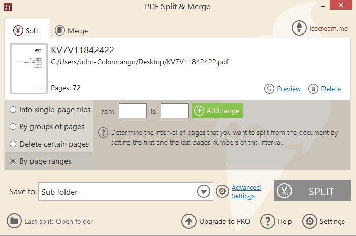Viewport: 356px width, 236px height.
Task: Click the Sub folder save location box
Action: coord(125,192)
